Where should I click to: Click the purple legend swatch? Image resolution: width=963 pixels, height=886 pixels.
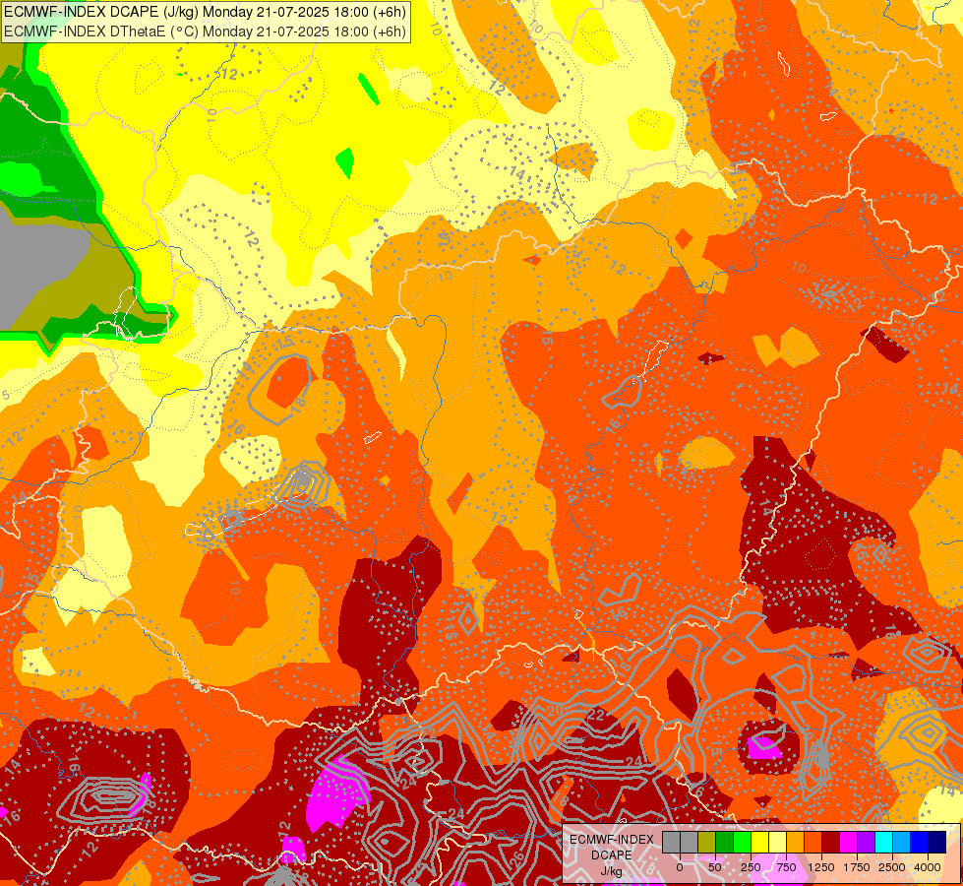point(866,842)
